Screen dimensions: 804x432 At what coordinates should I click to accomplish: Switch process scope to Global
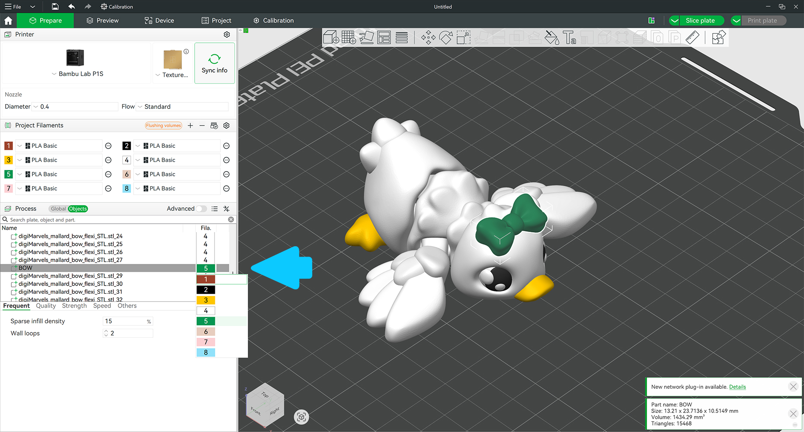[x=58, y=209]
